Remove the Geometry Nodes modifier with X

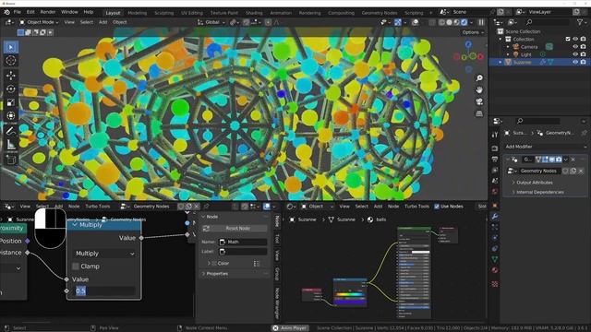coord(573,160)
